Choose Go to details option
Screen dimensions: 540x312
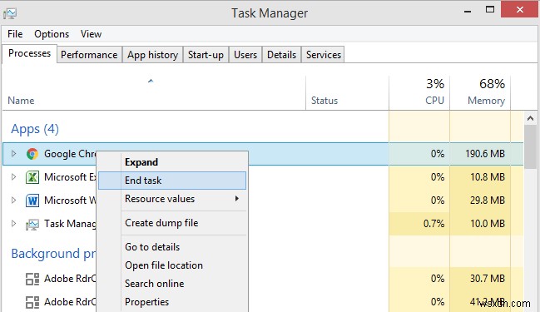pos(172,247)
